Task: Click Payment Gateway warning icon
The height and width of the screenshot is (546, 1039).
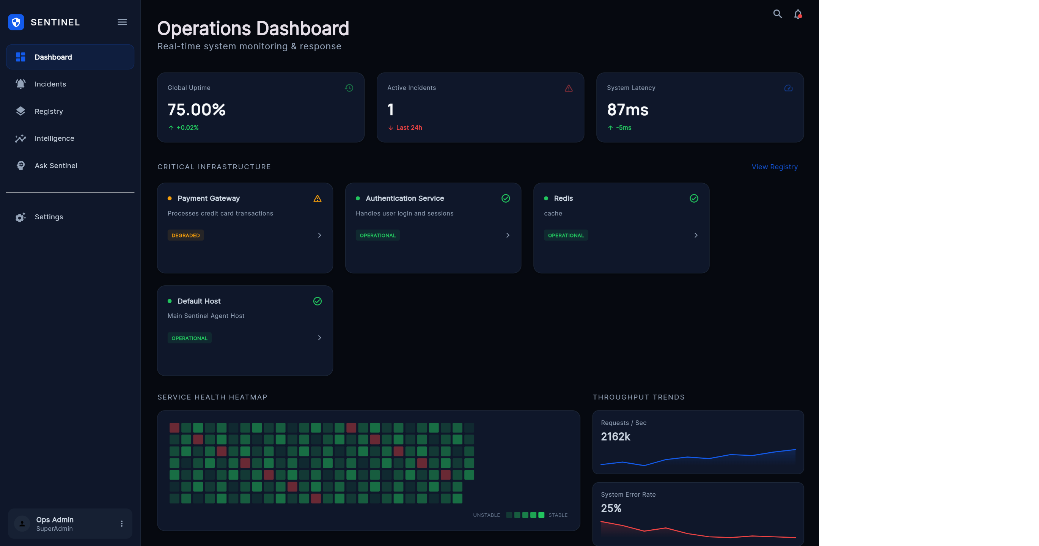Action: click(318, 198)
